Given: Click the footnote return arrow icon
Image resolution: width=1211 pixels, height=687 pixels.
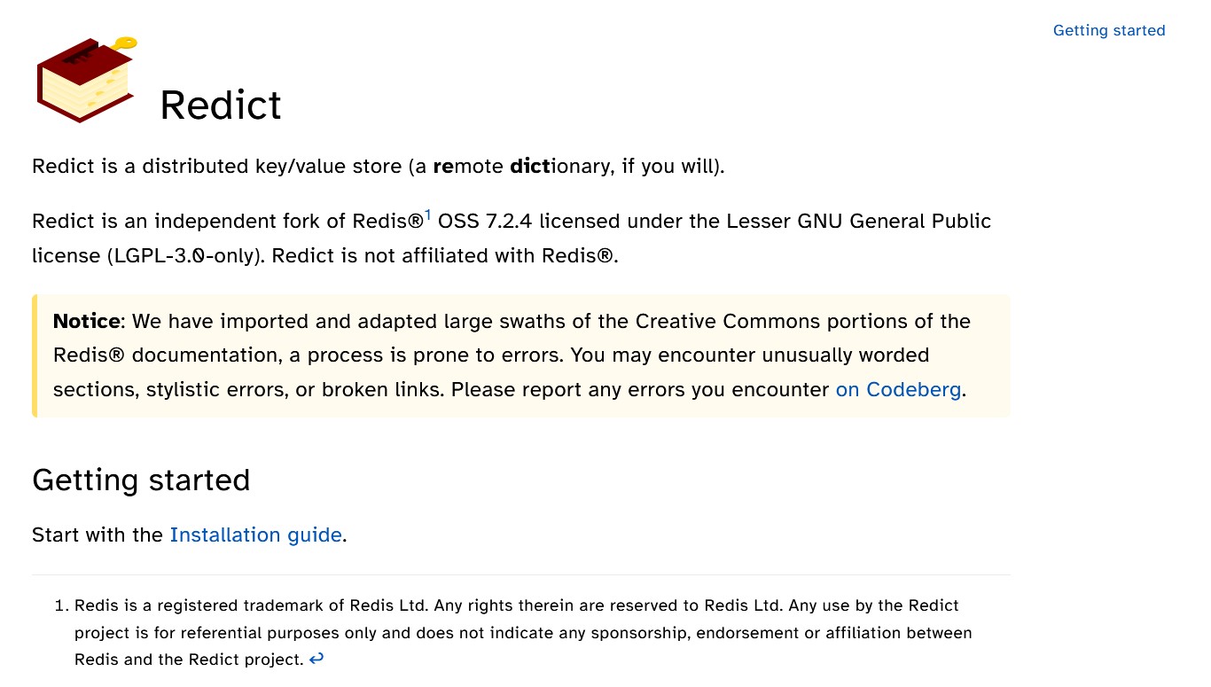Looking at the screenshot, I should [x=316, y=659].
